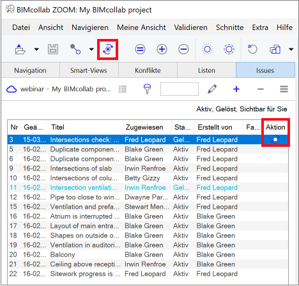Image resolution: width=299 pixels, height=286 pixels.
Task: Click the equals circle toolbar icon
Action: 140,49
